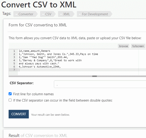Click the Converter tag
Viewport: 146px width, 138px height.
[26, 14]
